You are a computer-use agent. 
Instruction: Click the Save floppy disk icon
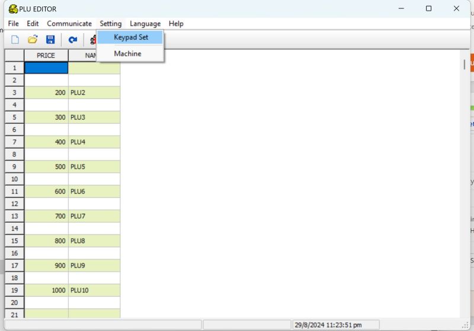click(x=50, y=40)
